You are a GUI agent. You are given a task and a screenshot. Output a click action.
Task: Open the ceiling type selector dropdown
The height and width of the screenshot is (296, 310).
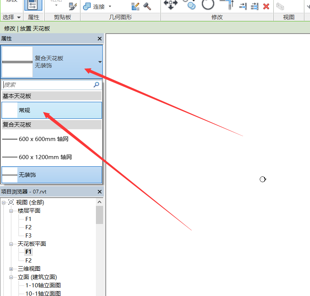tap(100, 62)
